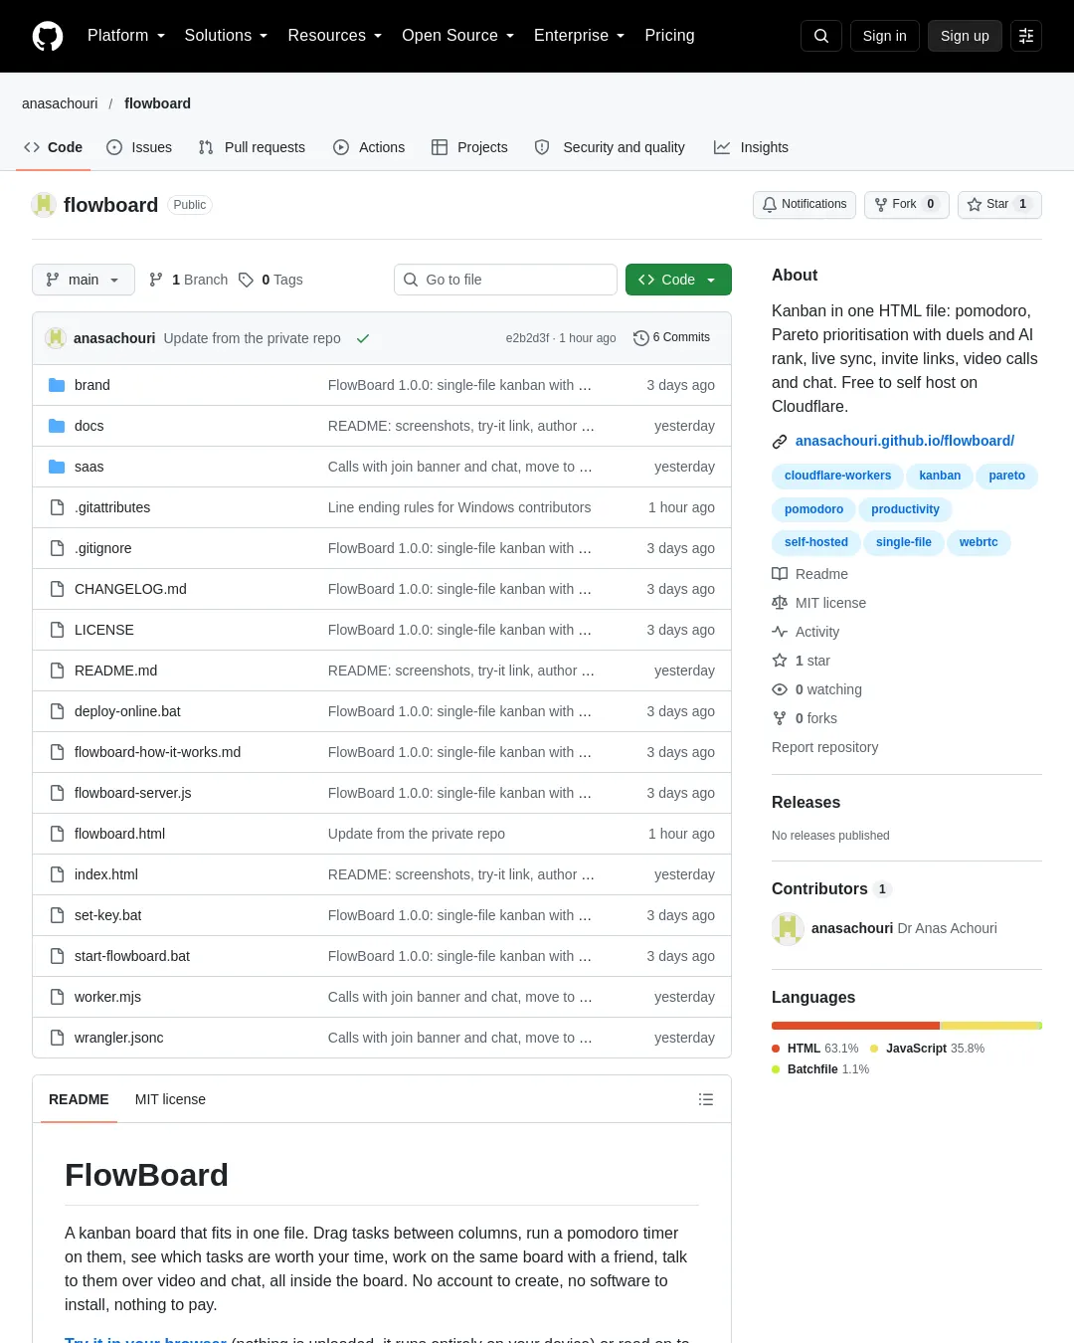Open the README outline list icon

click(706, 1099)
